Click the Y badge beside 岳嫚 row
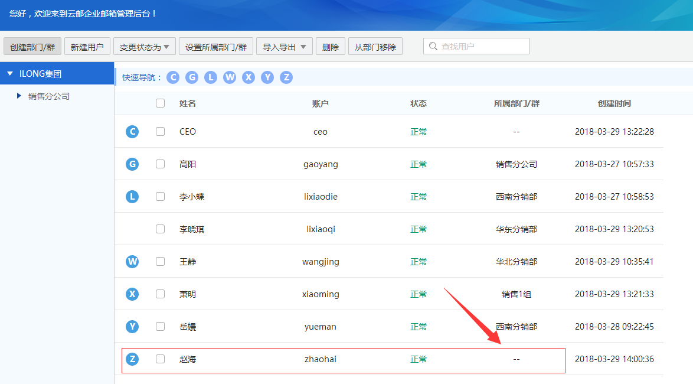The image size is (693, 384). (x=132, y=327)
